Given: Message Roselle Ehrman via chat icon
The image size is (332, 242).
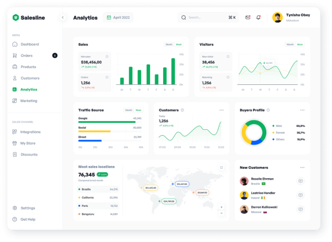Looking at the screenshot, I should 301,181.
